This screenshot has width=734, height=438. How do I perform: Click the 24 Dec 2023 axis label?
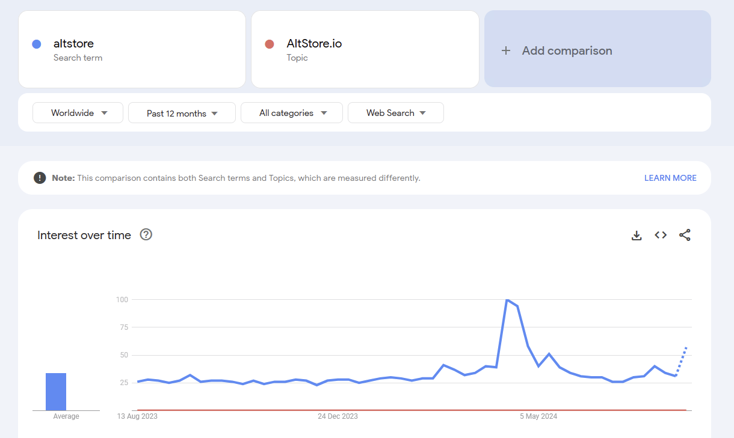point(338,416)
